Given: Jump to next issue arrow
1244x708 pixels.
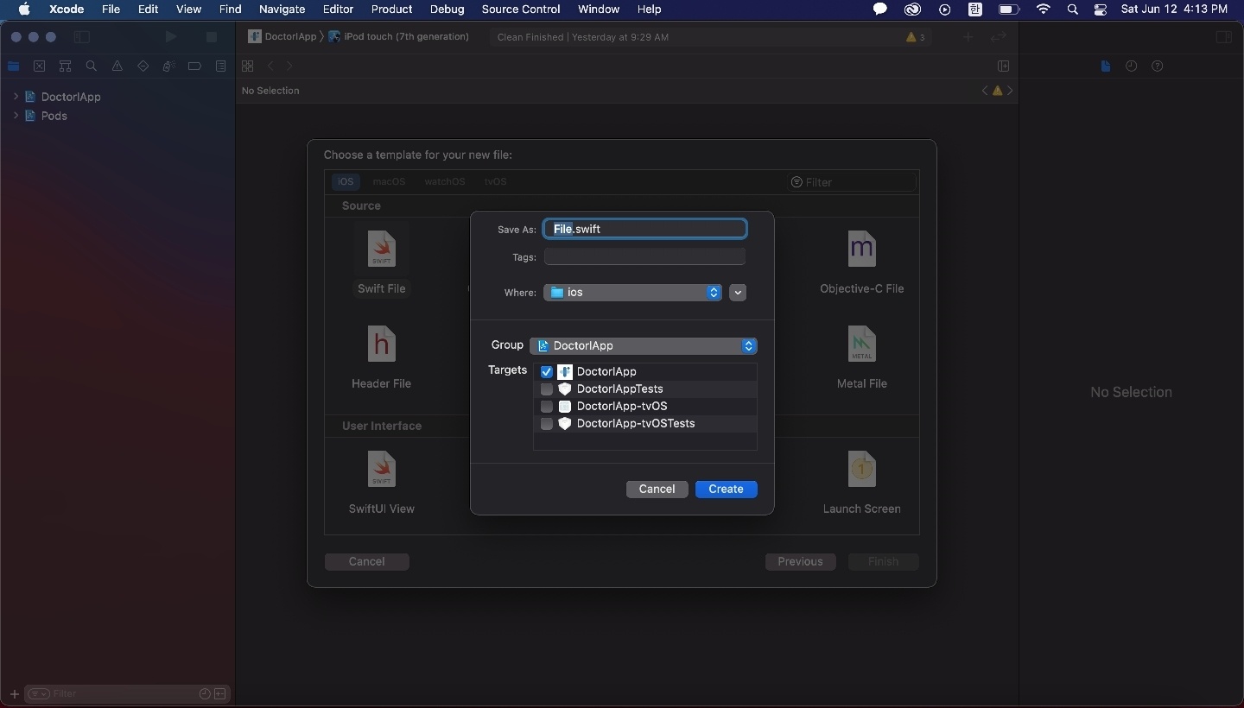Looking at the screenshot, I should (1010, 91).
